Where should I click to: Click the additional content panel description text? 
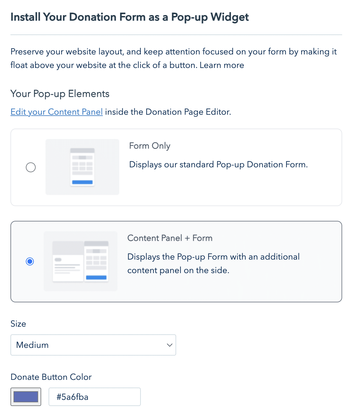(x=213, y=263)
